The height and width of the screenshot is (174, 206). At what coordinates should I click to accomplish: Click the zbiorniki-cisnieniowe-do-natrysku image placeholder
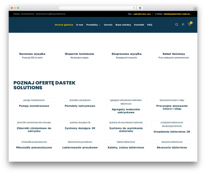[x=34, y=123]
